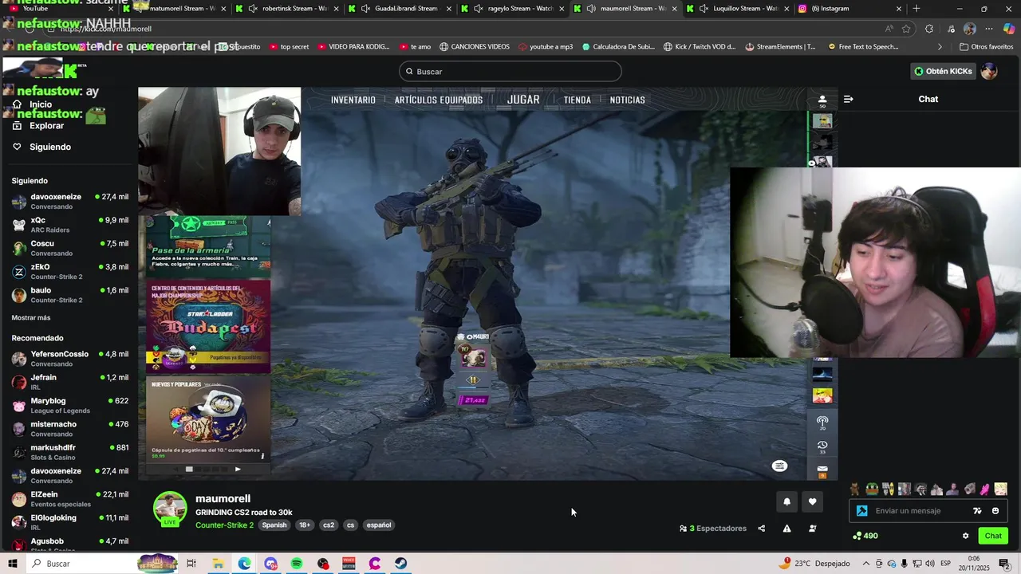
Task: Open Task View on the taskbar
Action: [x=191, y=564]
